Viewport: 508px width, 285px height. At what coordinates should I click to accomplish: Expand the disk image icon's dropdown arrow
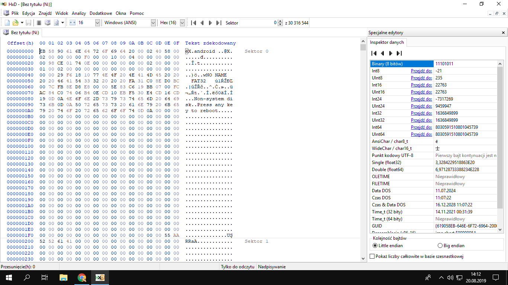[62, 23]
